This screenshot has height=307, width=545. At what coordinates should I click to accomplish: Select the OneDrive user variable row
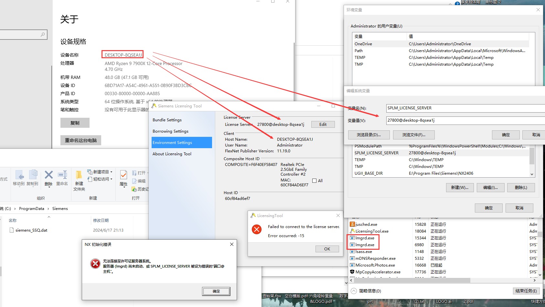pos(441,44)
